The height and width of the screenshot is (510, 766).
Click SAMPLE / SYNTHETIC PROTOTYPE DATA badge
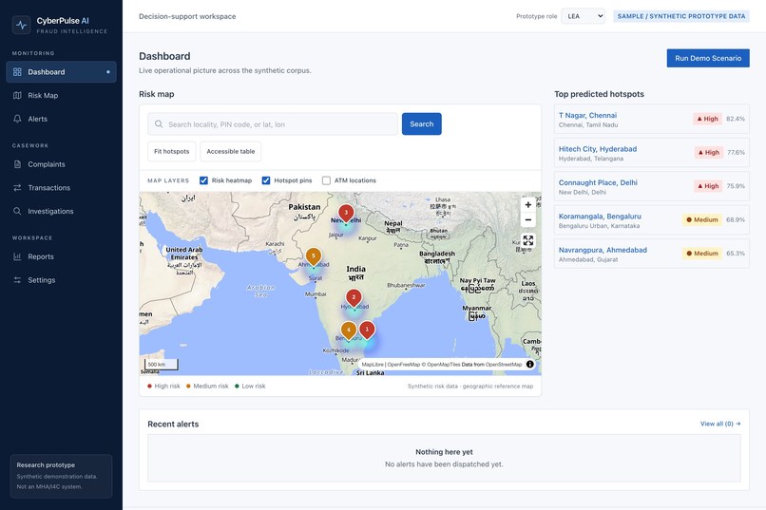tap(681, 16)
